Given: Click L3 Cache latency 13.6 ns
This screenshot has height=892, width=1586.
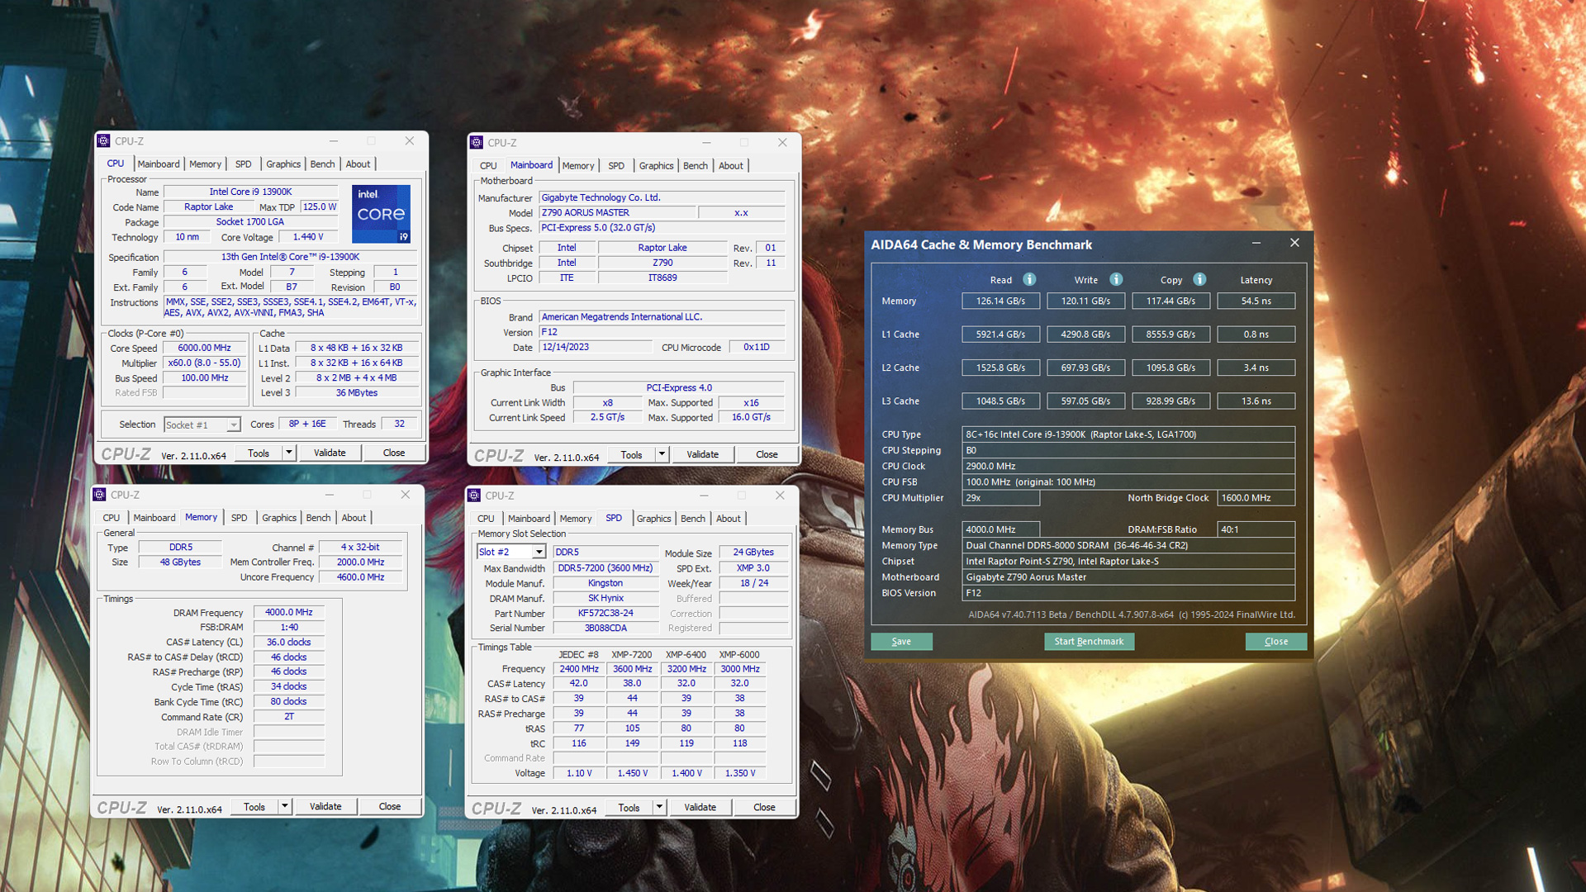Looking at the screenshot, I should click(1256, 401).
